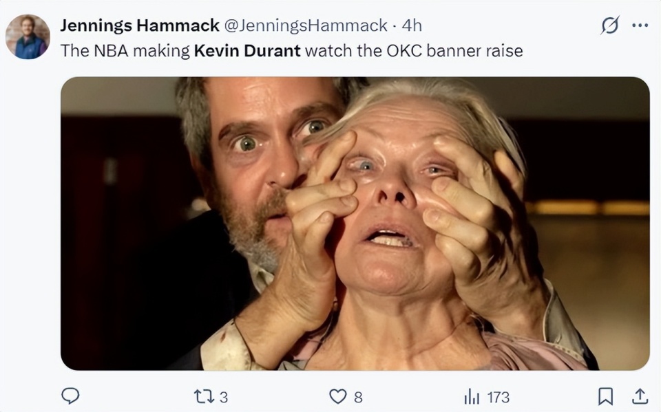Click the like count of 8
The height and width of the screenshot is (412, 661).
pos(358,397)
